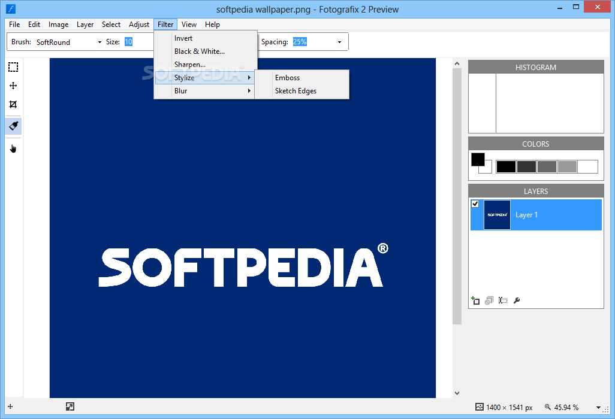Expand the Blur submenu
The width and height of the screenshot is (615, 419).
[204, 91]
